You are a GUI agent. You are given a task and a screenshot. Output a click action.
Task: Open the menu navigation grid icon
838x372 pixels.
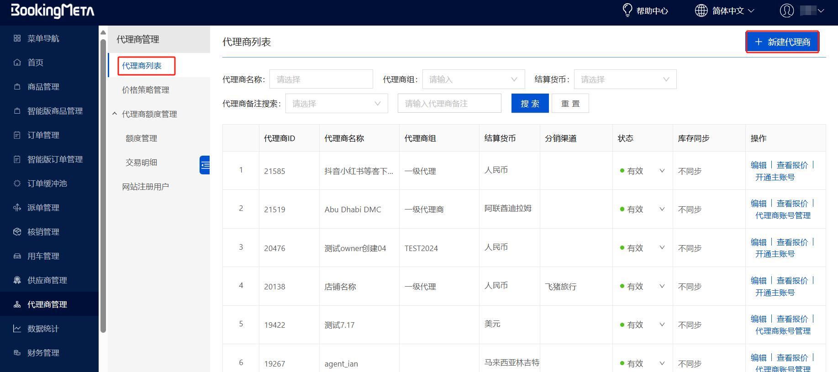pyautogui.click(x=17, y=38)
